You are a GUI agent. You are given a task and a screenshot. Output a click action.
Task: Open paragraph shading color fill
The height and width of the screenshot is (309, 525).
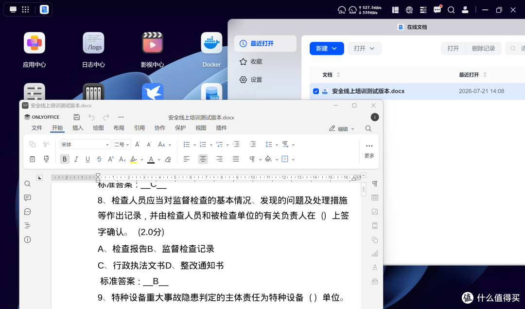(x=268, y=159)
